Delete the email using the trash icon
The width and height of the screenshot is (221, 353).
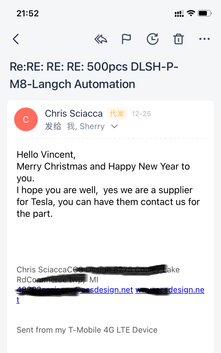(x=178, y=39)
